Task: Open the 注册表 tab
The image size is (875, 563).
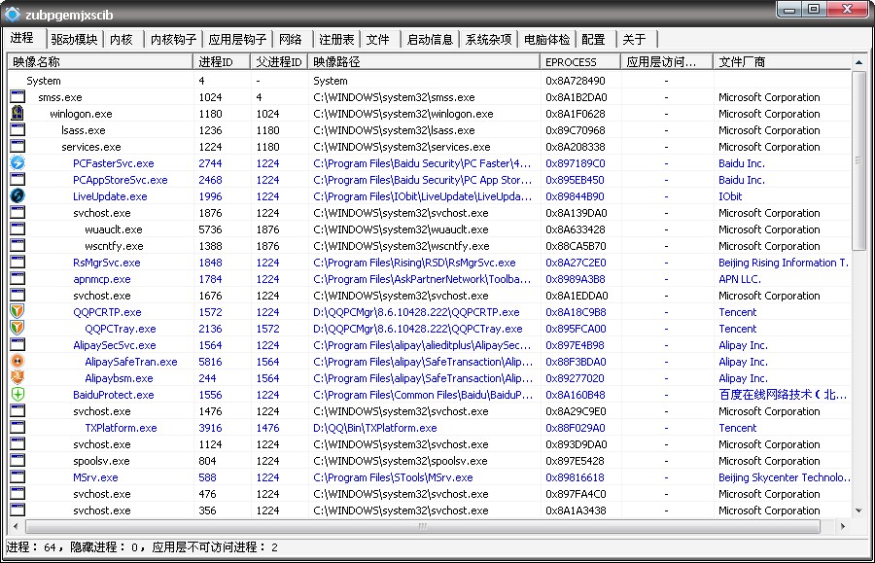Action: (336, 40)
